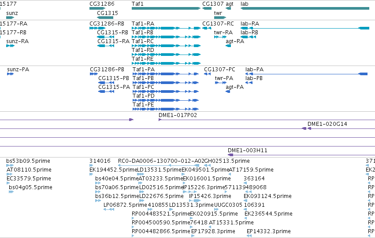This screenshot has width=375, height=238.
Task: Select the CG1307 gene glyph
Action: [207, 8]
